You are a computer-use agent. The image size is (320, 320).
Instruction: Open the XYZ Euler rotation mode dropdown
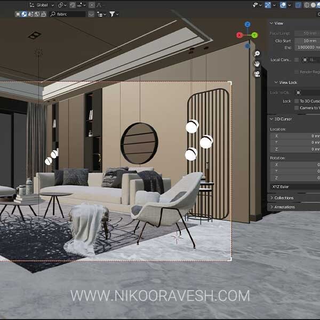pyautogui.click(x=295, y=187)
